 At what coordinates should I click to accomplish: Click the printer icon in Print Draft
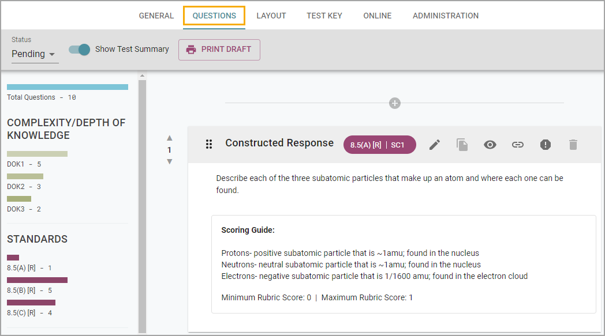pyautogui.click(x=191, y=50)
